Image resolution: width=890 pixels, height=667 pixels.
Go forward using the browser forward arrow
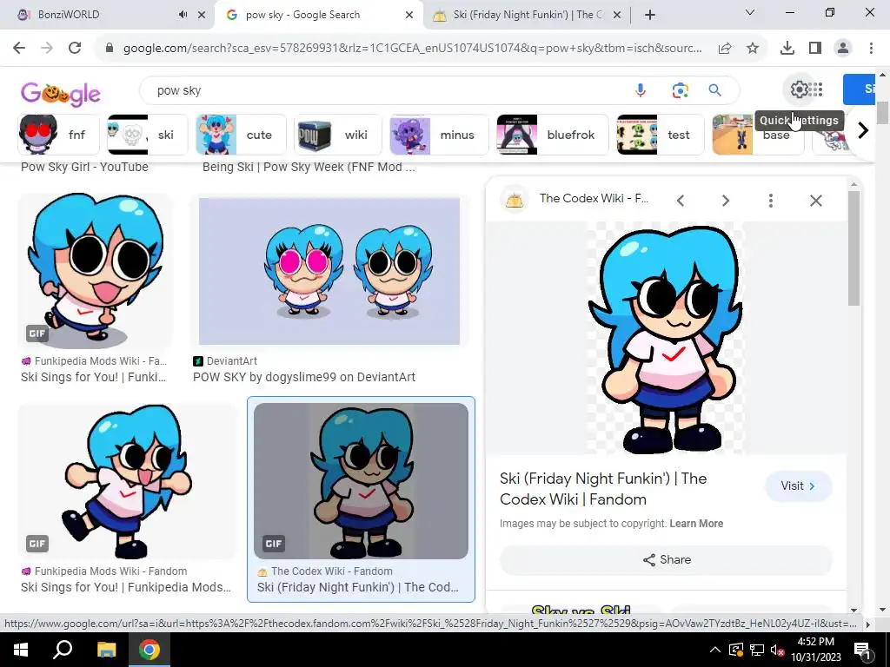pyautogui.click(x=47, y=49)
